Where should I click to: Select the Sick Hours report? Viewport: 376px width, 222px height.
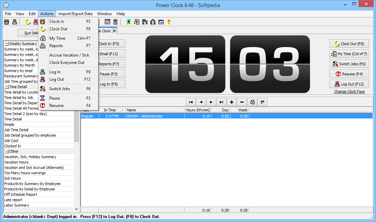tap(39, 178)
